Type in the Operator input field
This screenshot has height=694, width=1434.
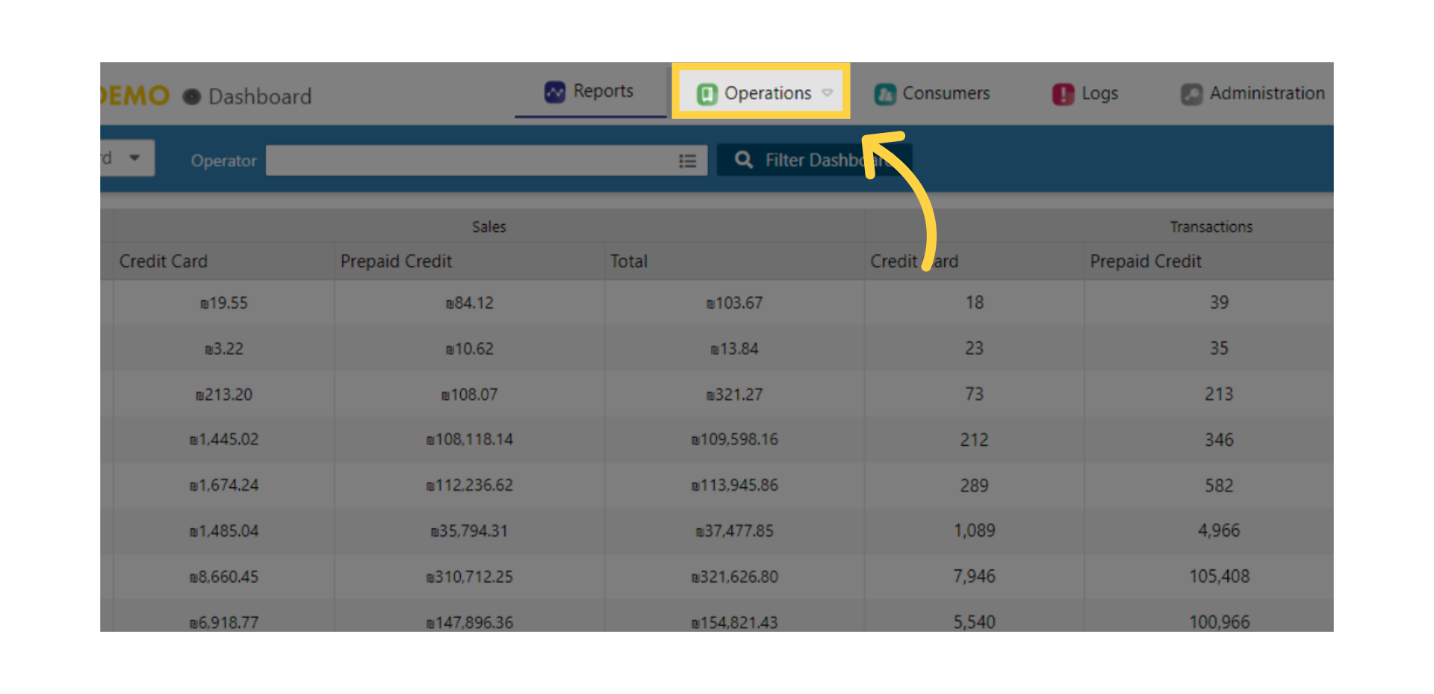469,161
